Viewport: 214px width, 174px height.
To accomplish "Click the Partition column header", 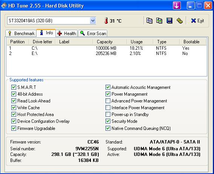I will point(18,42).
